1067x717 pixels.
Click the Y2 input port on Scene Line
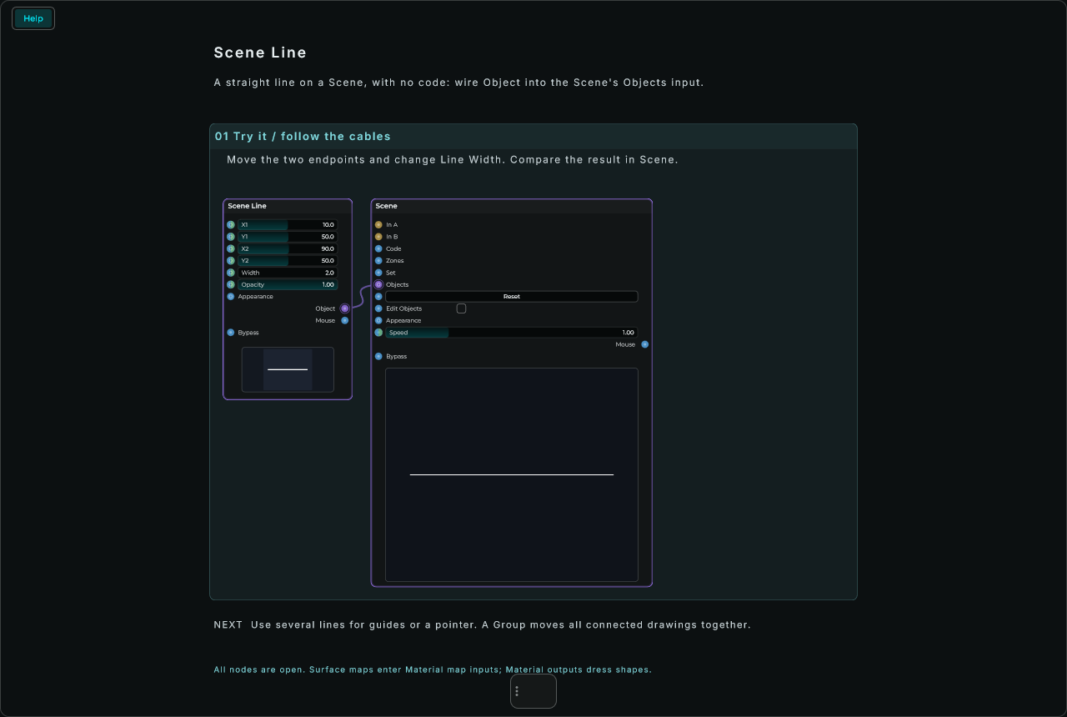(231, 261)
